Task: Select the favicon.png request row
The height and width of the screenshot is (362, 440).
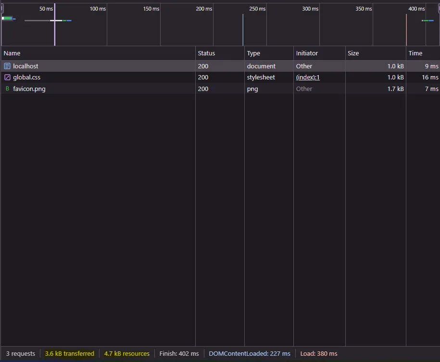Action: [96, 89]
